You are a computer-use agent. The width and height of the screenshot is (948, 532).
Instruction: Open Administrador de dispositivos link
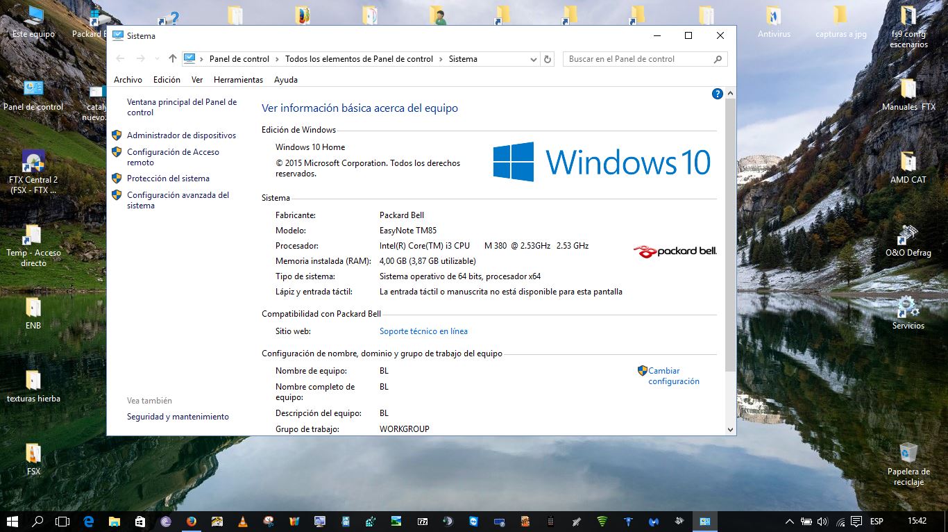(181, 135)
